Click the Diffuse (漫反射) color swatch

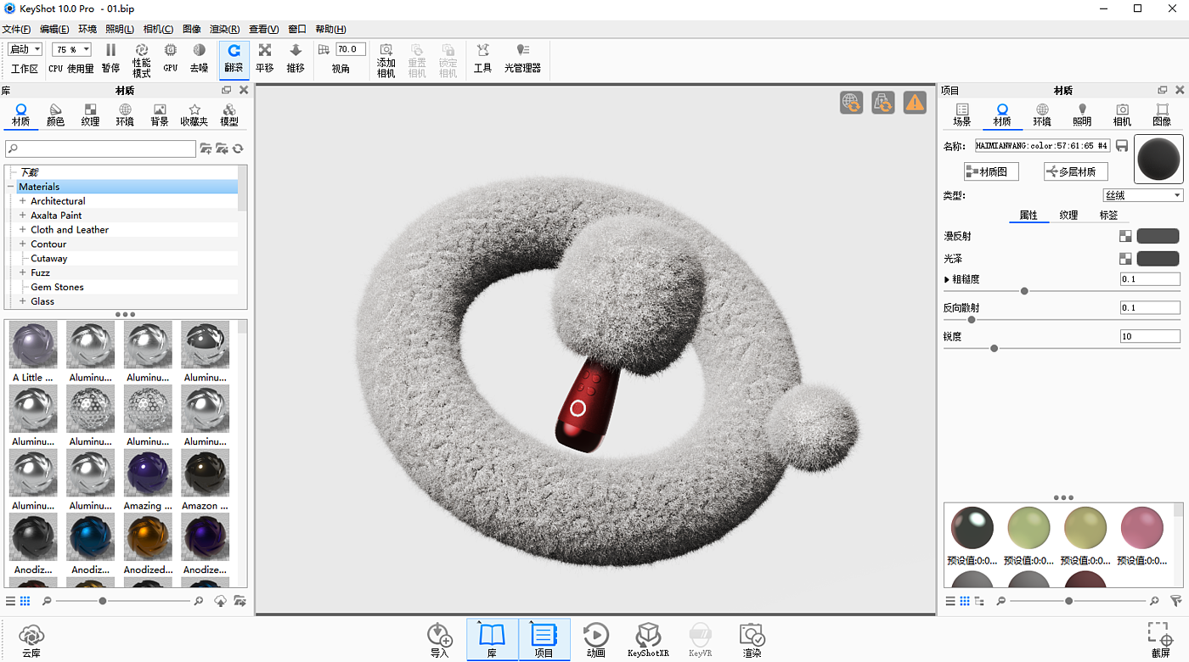(x=1158, y=236)
